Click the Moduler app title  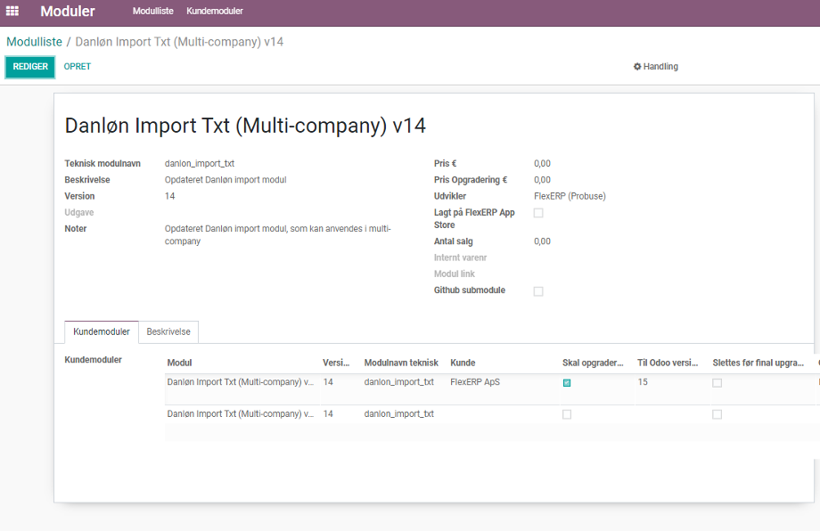coord(68,11)
